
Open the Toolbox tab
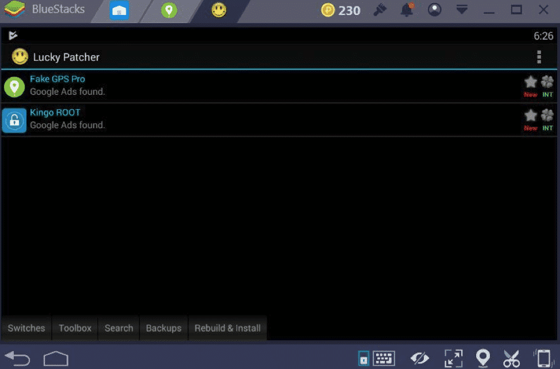point(75,328)
